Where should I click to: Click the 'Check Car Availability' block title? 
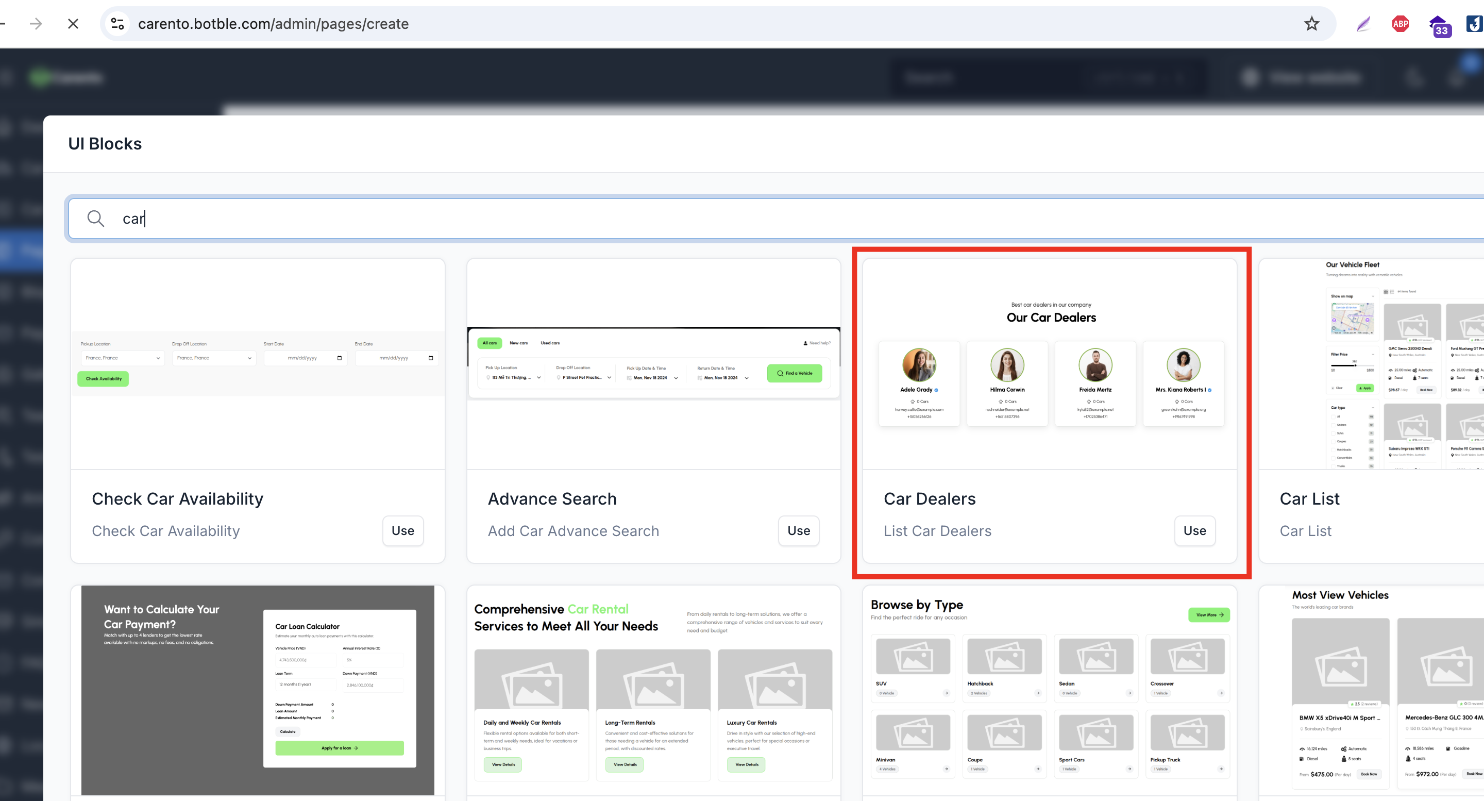[x=177, y=498]
